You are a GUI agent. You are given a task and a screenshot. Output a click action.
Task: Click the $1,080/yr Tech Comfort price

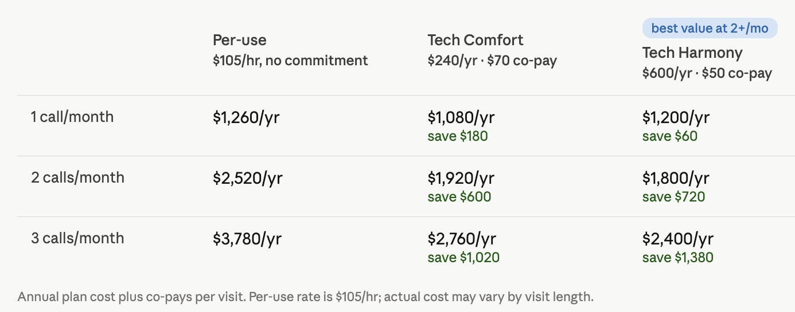[461, 118]
